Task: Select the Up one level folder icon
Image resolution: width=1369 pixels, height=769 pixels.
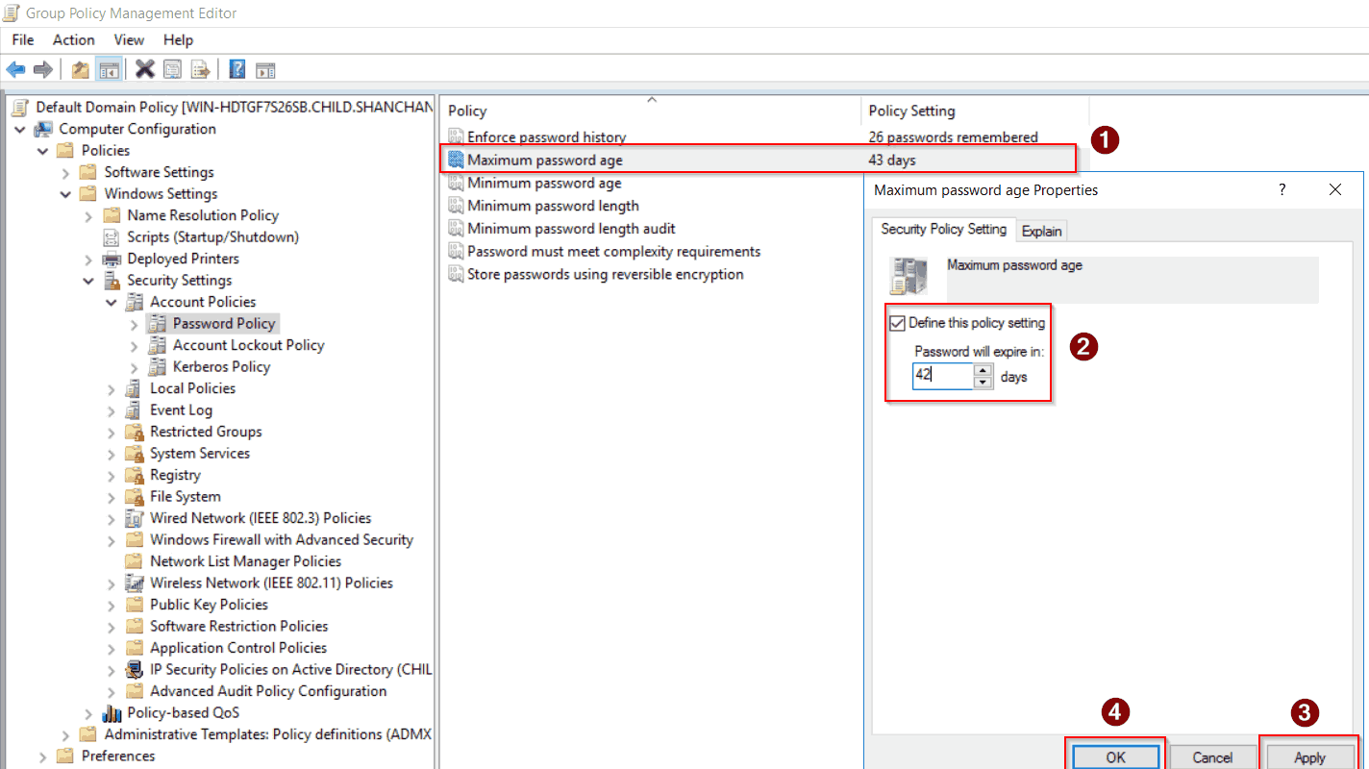Action: tap(81, 69)
